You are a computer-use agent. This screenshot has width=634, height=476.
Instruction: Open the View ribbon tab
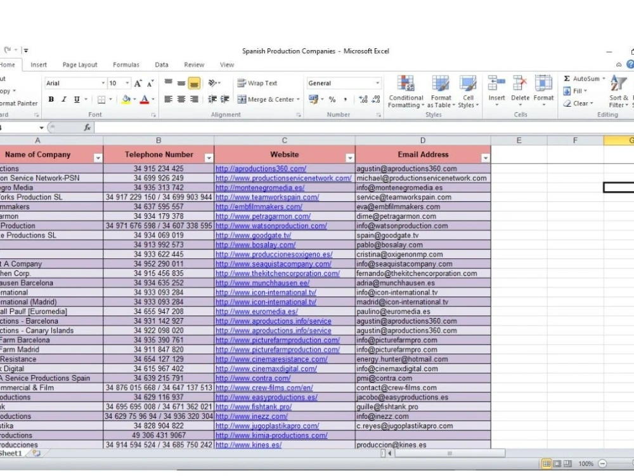[227, 65]
